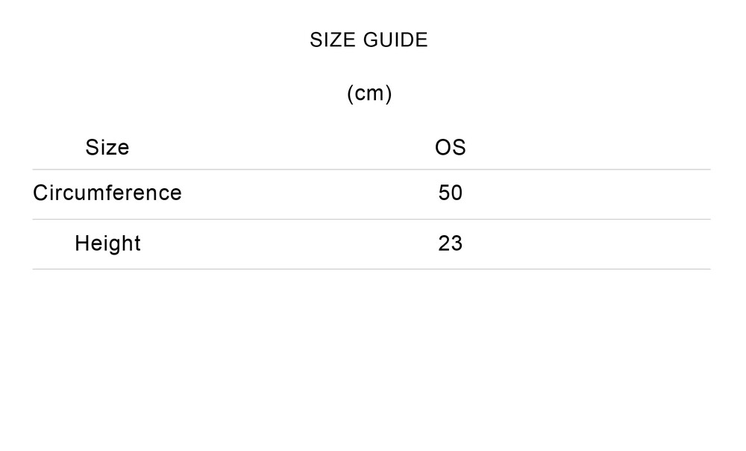Click the divider line below the Circumference row
Viewport: 746px width, 451px height.
372,220
